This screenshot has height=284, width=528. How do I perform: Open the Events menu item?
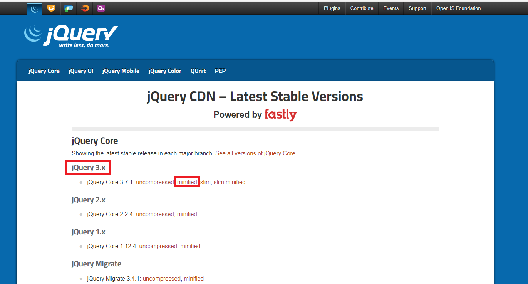[x=391, y=8]
